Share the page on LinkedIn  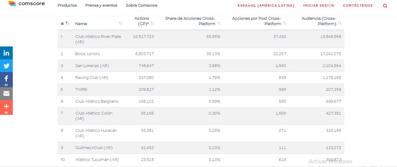tap(6, 53)
